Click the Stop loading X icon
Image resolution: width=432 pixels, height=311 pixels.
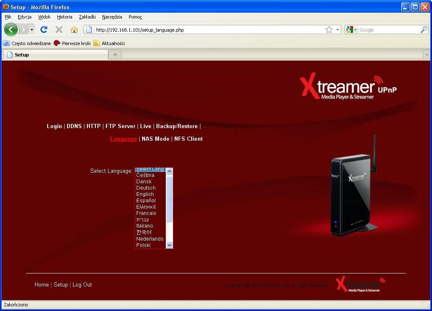tap(59, 29)
